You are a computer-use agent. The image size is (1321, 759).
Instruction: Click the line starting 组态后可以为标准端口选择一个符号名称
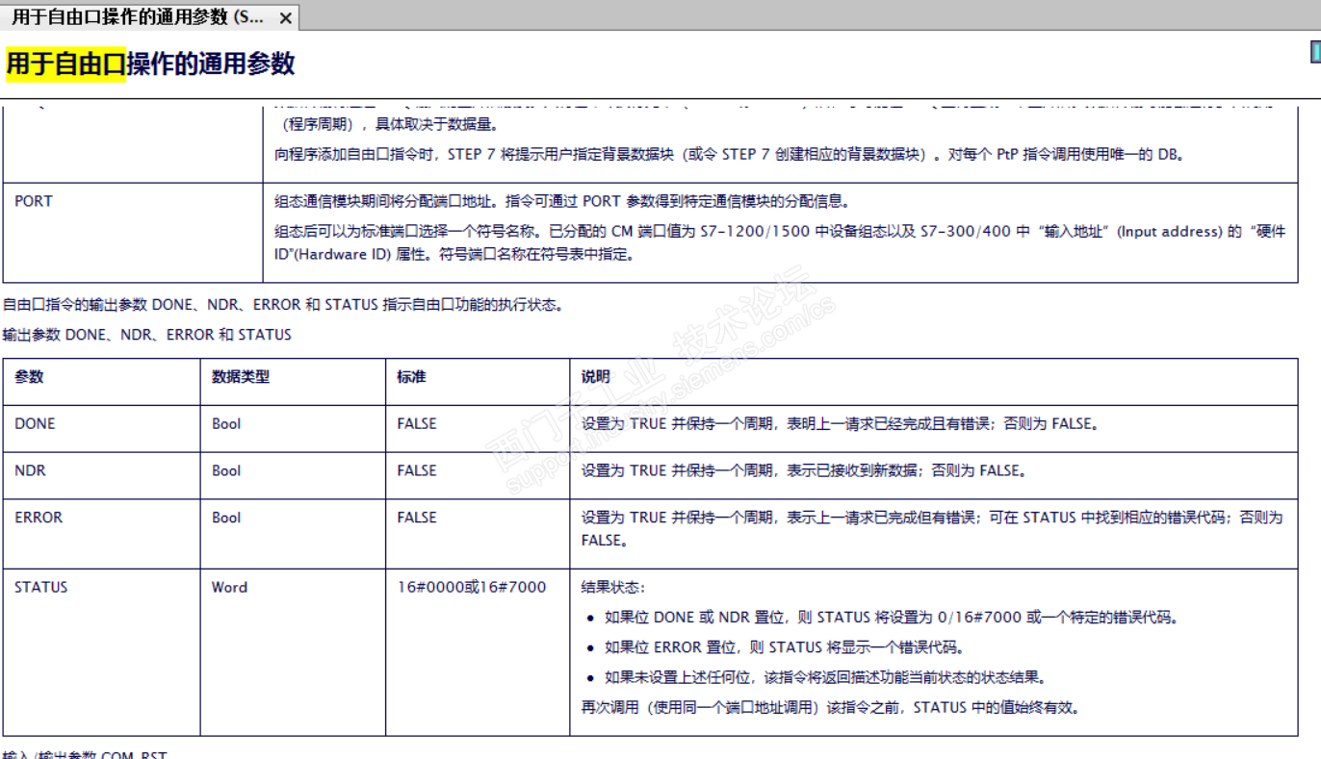(x=780, y=243)
